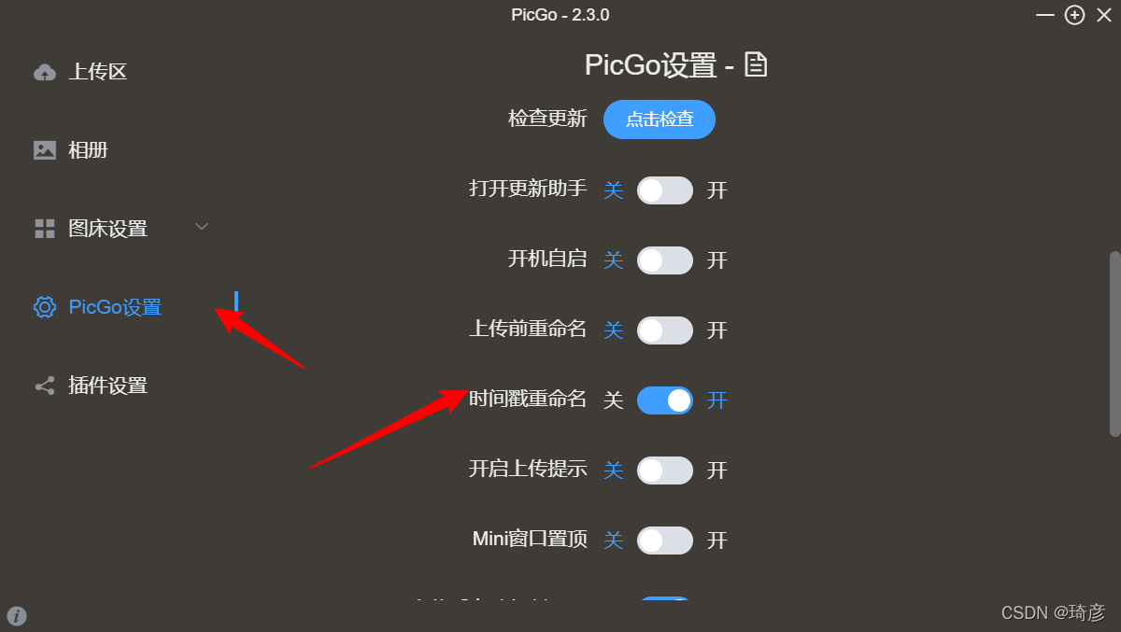Disable the 时间戳重命名 switch

tap(665, 400)
